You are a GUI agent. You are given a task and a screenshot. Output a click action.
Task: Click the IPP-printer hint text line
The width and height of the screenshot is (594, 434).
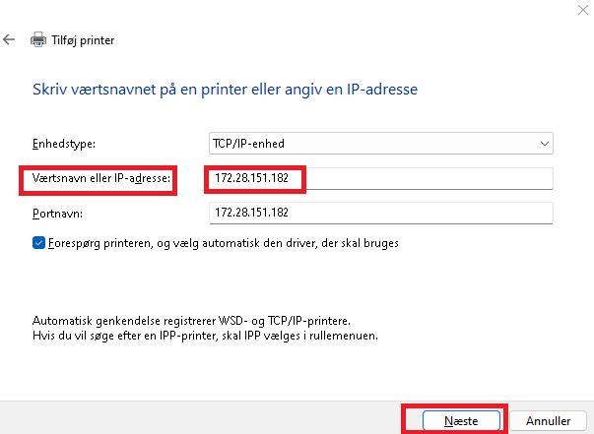206,336
